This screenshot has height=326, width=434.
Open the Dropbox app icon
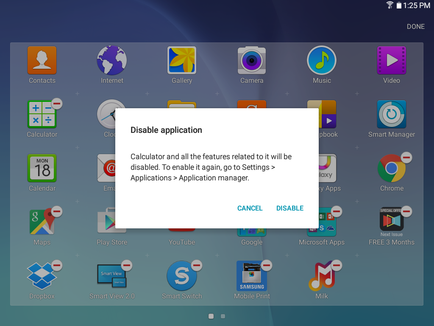(42, 275)
